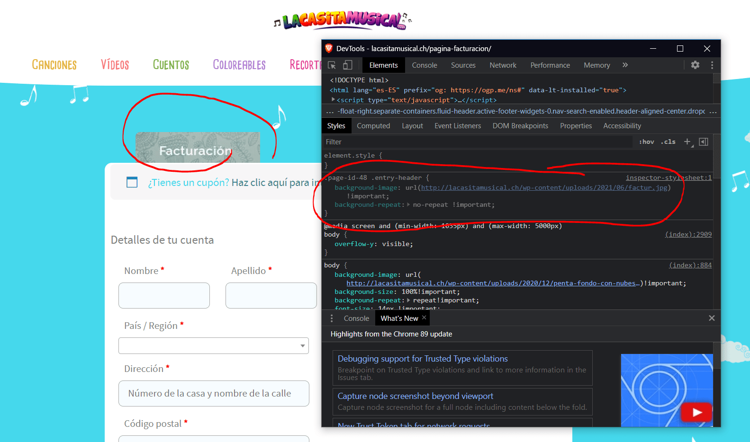Go to Vídeos in site menu
Viewport: 750px width, 442px height.
tap(115, 65)
